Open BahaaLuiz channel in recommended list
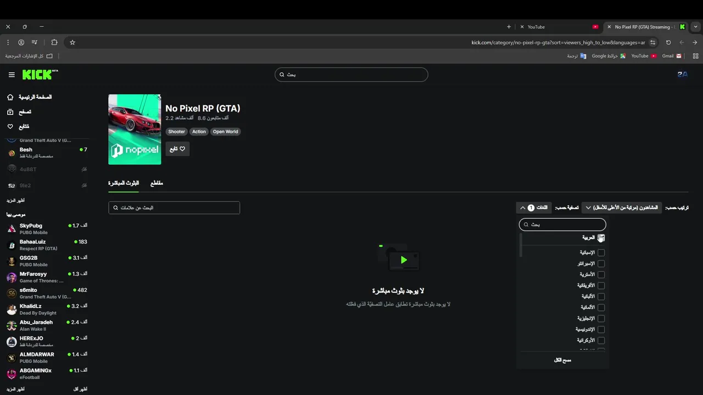703x395 pixels. point(47,245)
